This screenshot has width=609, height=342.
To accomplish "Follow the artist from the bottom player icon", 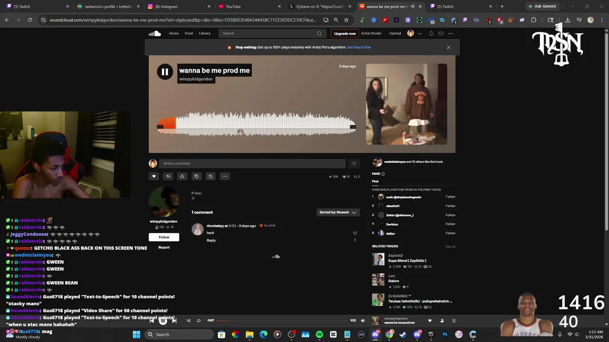I will 442,321.
